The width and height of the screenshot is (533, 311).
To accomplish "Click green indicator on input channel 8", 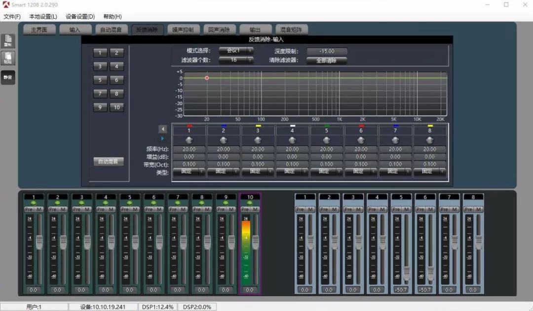I will 201,203.
